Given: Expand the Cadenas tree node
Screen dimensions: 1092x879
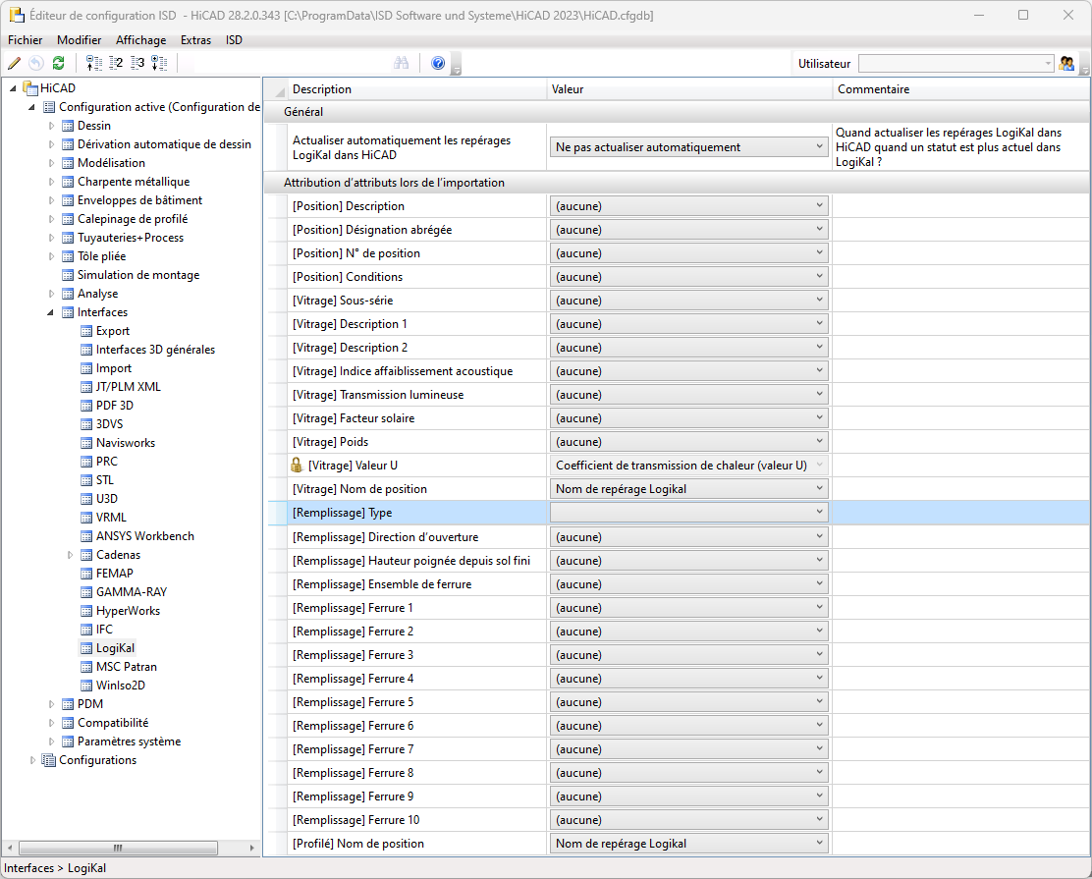Looking at the screenshot, I should point(70,555).
